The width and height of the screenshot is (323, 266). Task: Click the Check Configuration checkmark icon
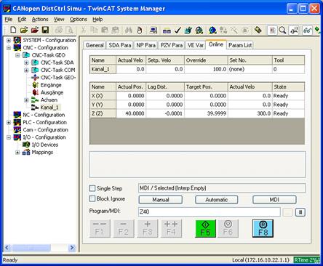click(178, 30)
